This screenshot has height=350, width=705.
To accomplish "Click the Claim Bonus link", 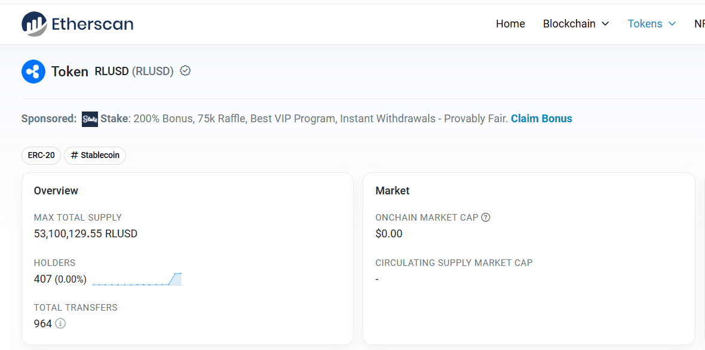I will tap(541, 119).
